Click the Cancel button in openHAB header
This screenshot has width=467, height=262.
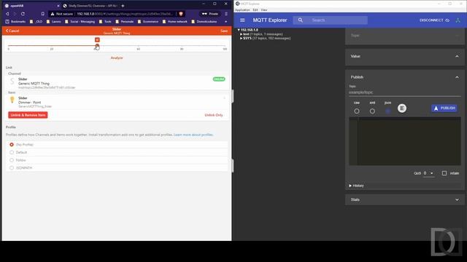pyautogui.click(x=12, y=31)
